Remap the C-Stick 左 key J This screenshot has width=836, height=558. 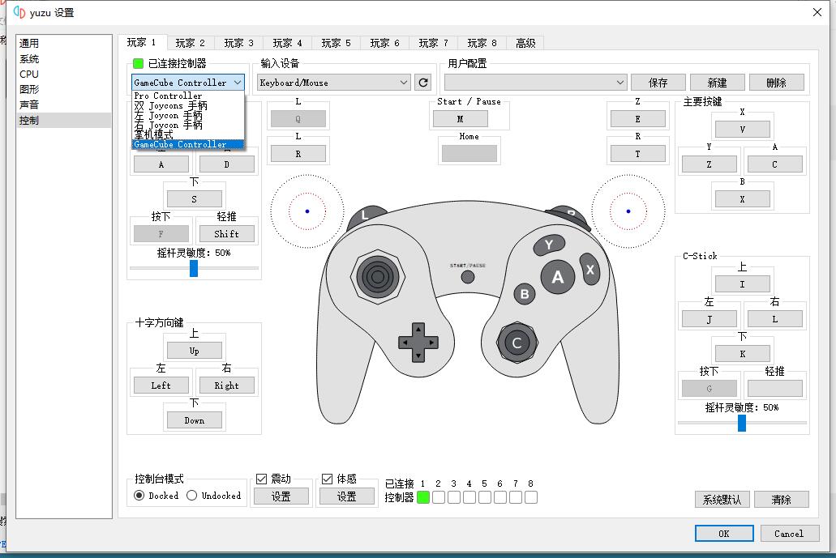[710, 319]
